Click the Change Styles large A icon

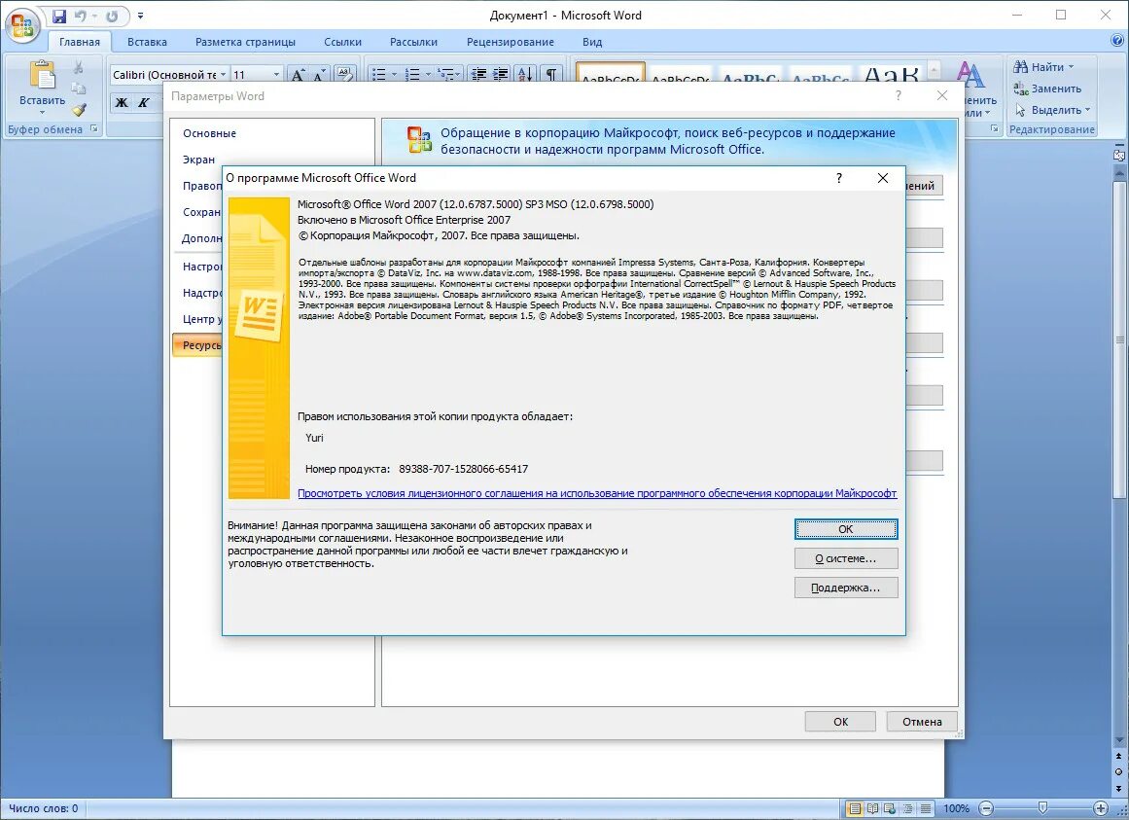click(x=970, y=74)
